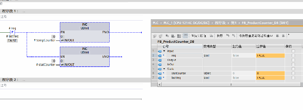This screenshot has width=303, height=110.
Task: Click the expand all rows list icon
Action: pyautogui.click(x=179, y=36)
